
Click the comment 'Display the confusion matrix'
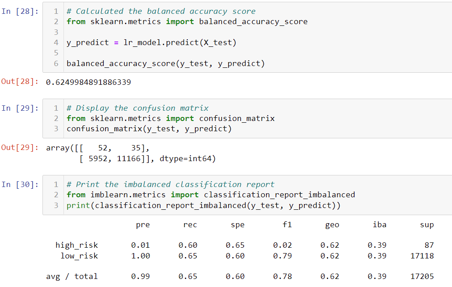pyautogui.click(x=138, y=108)
